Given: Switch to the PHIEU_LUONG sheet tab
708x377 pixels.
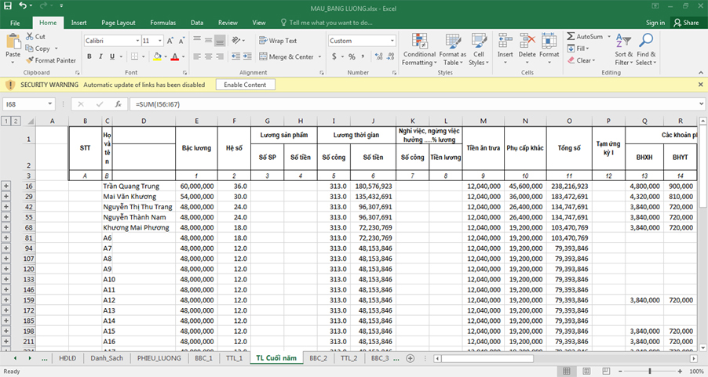Looking at the screenshot, I should [159, 358].
